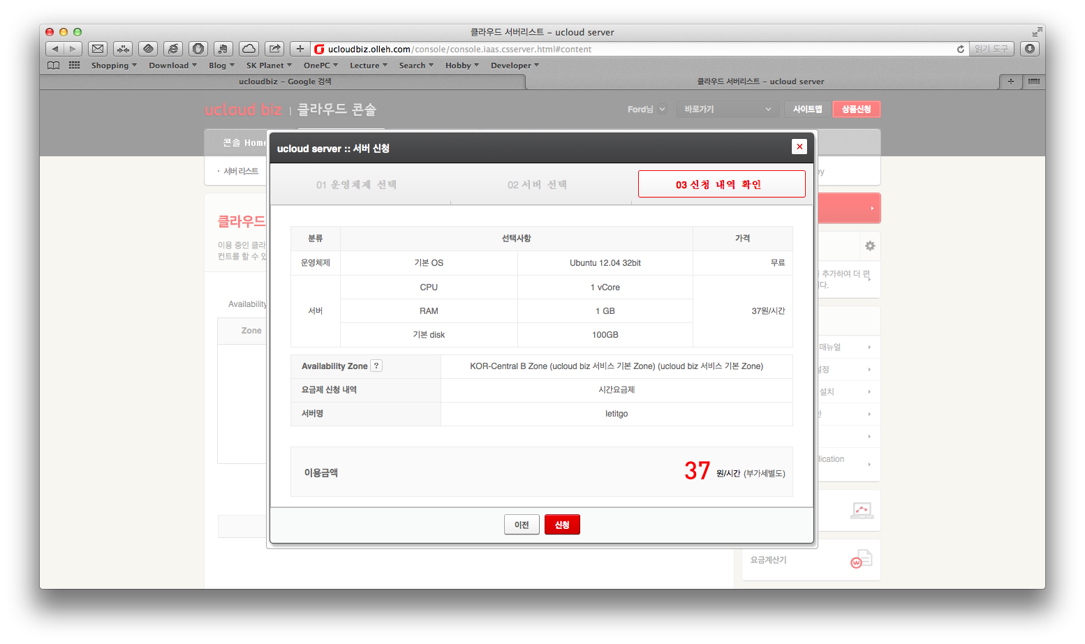Viewport: 1085px width, 644px height.
Task: Open the Hobby bookmarks folder
Action: pos(462,66)
